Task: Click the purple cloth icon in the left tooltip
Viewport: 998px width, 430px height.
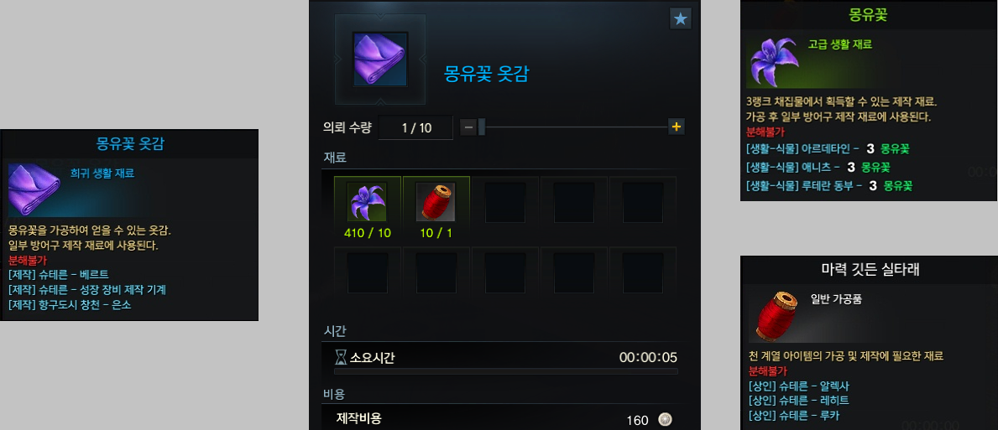Action: [34, 190]
